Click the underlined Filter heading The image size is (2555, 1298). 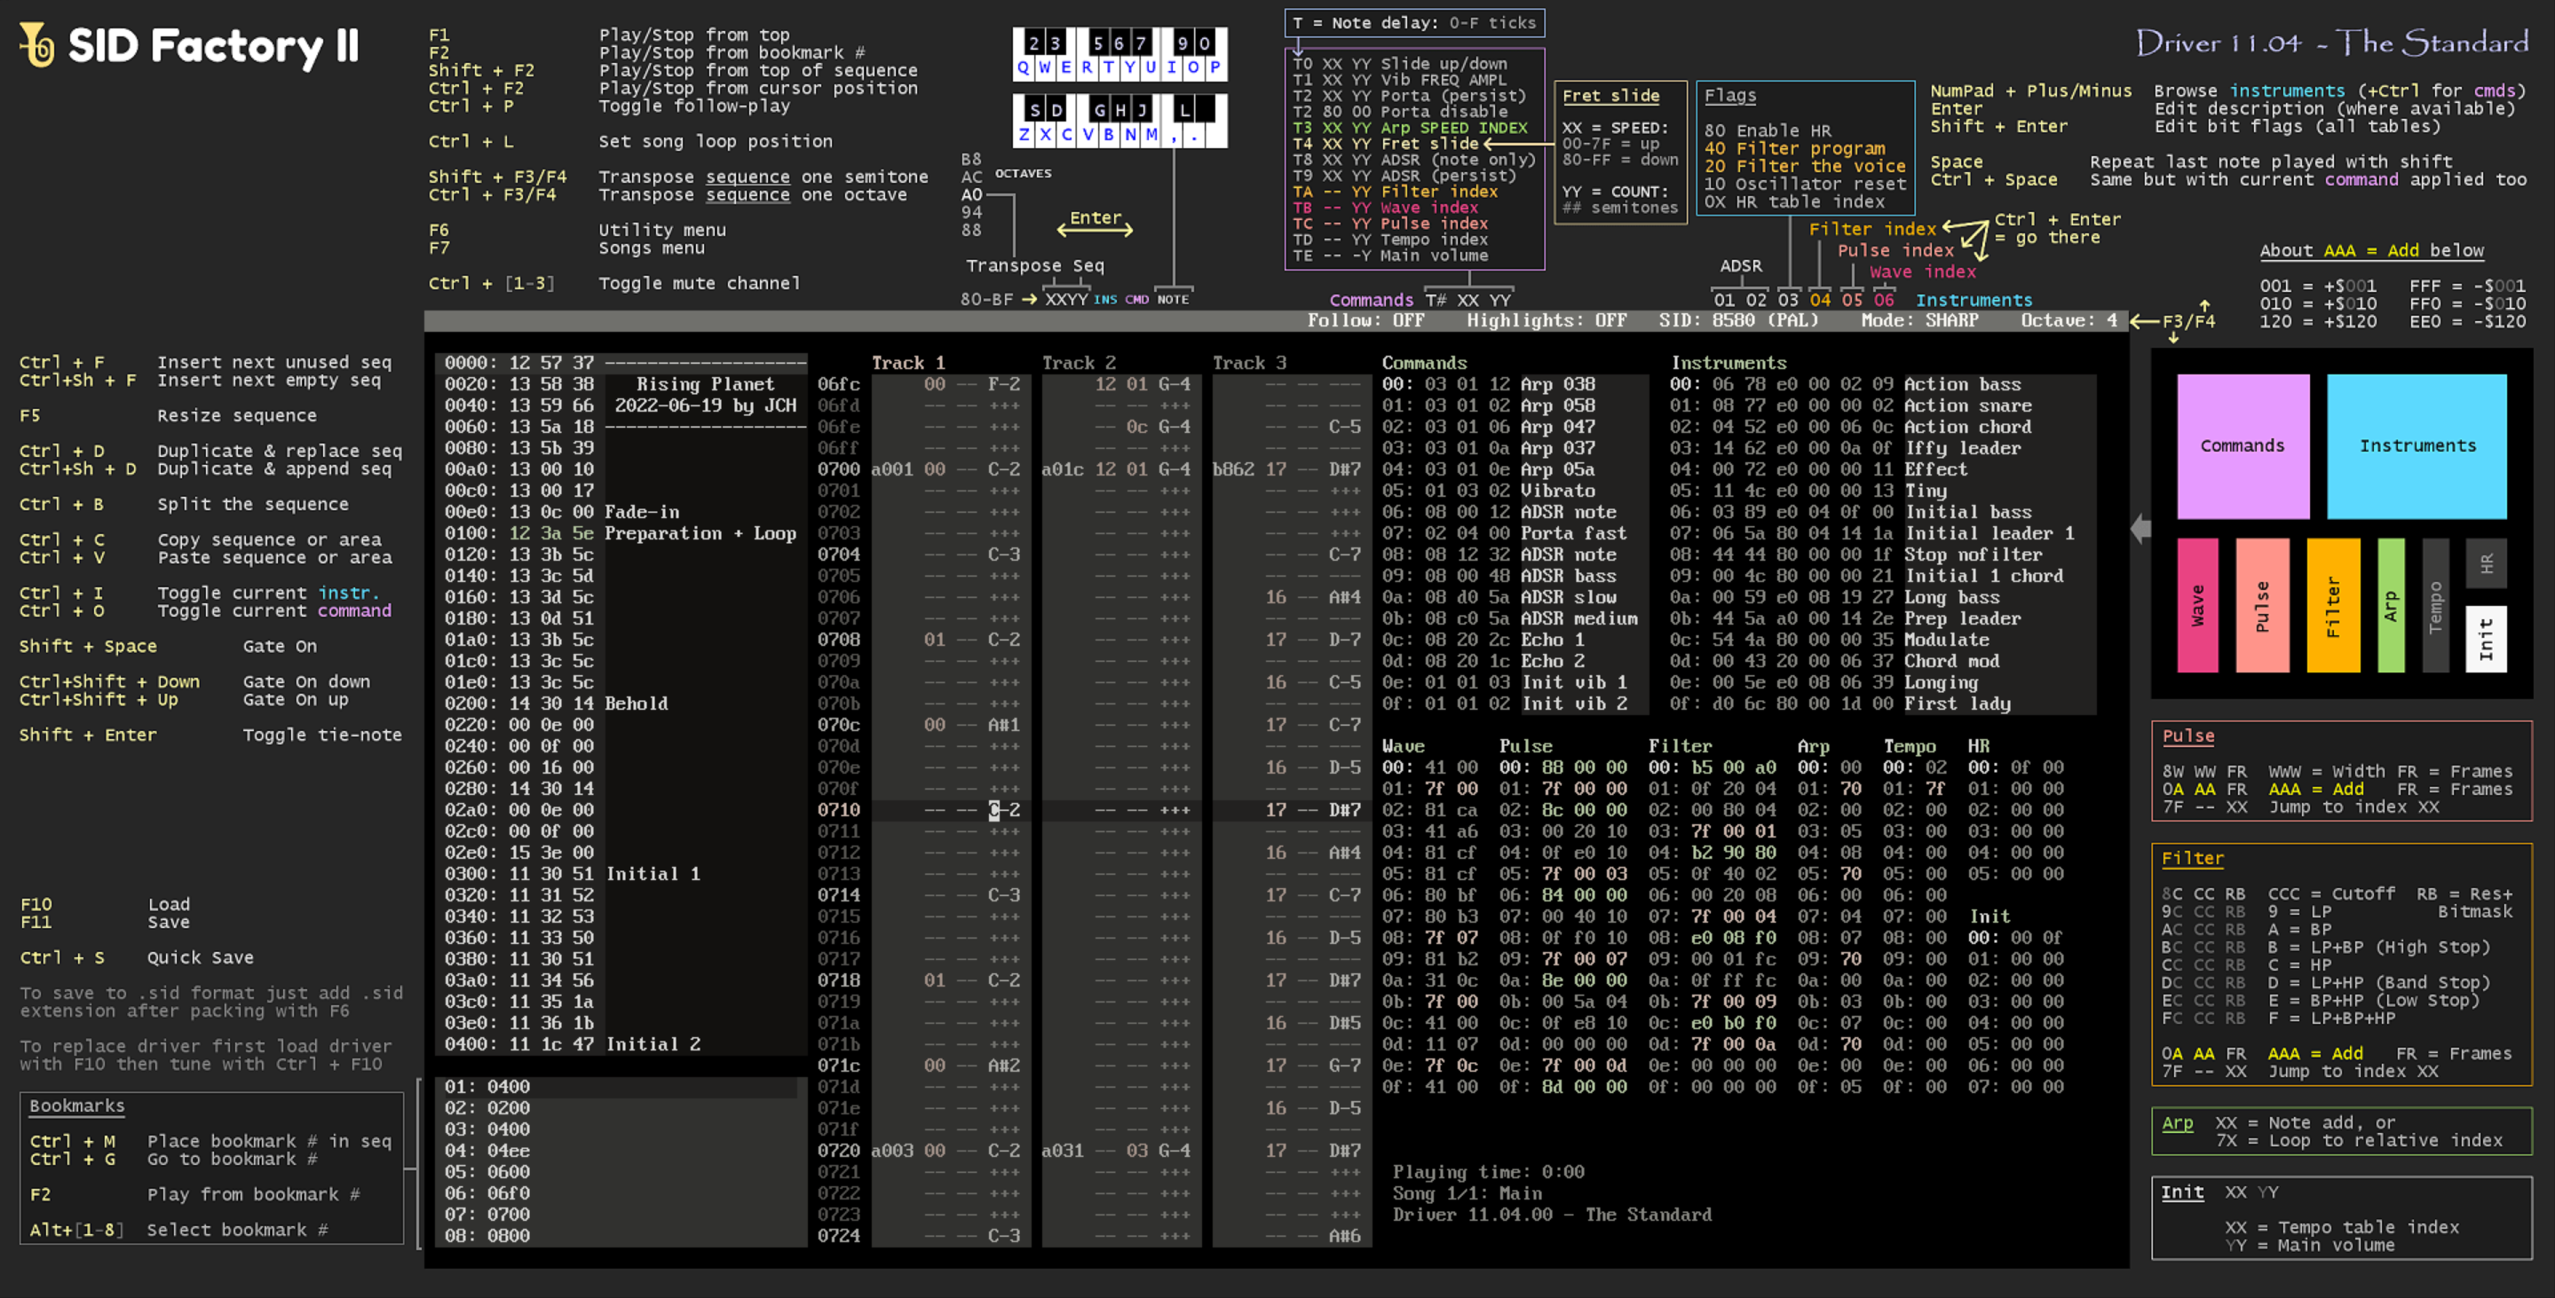(2193, 859)
